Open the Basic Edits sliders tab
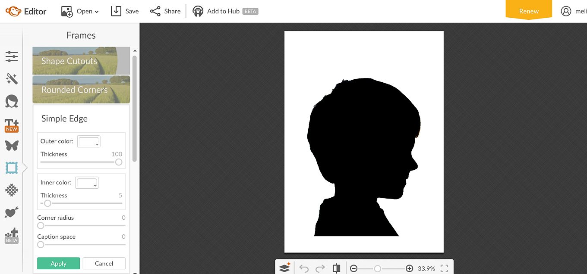 point(12,56)
